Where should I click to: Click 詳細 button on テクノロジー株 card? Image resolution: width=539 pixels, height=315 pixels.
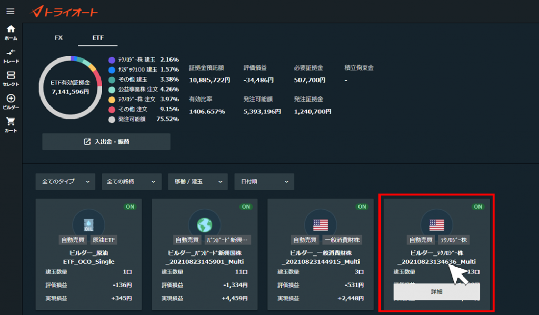[436, 292]
